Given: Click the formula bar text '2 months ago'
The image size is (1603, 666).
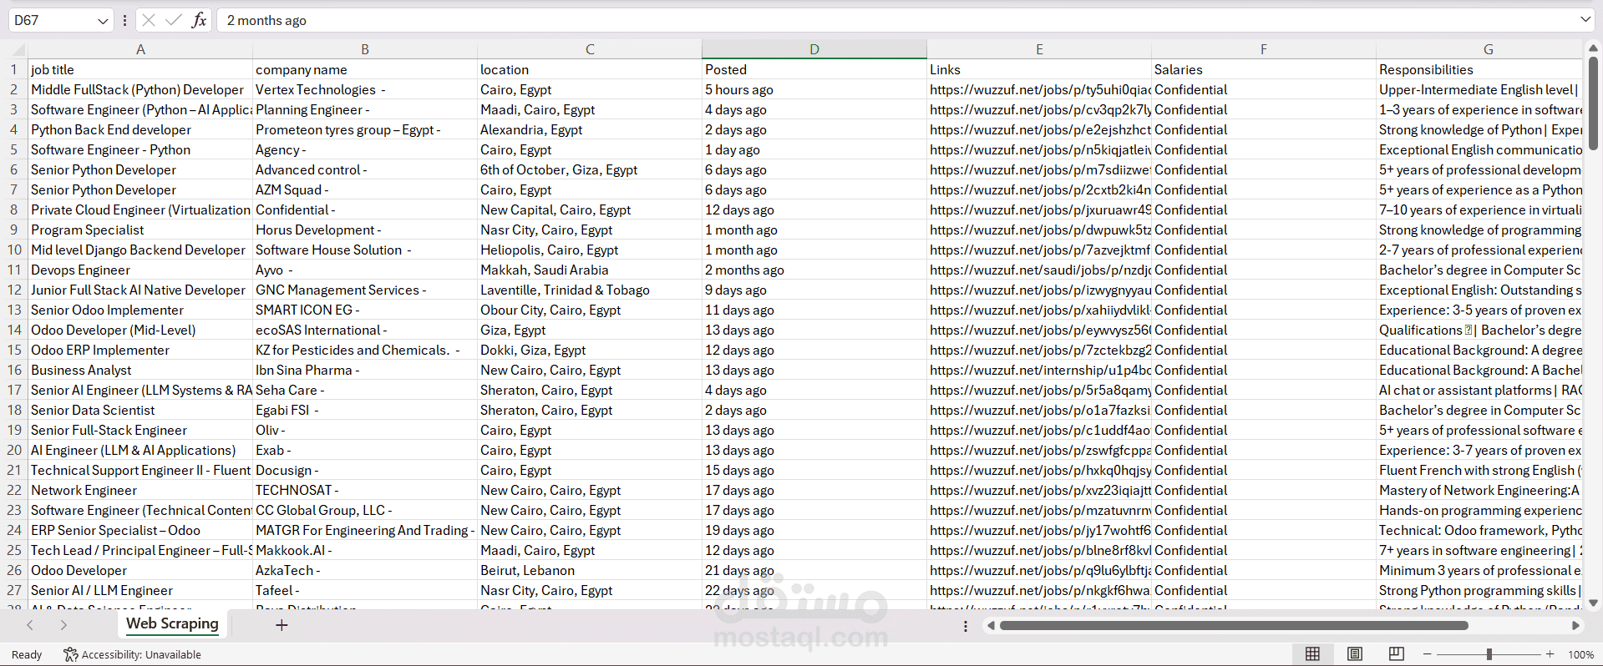Looking at the screenshot, I should 266,20.
